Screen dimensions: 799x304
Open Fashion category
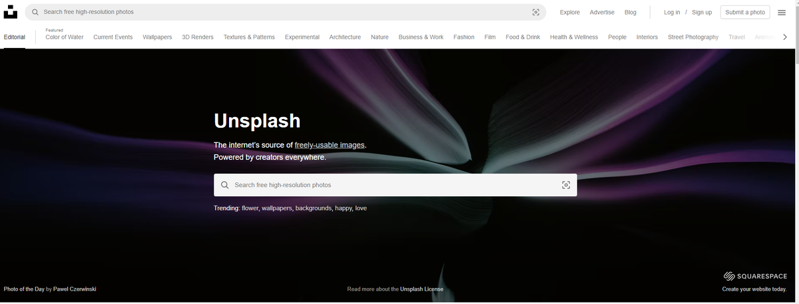pyautogui.click(x=464, y=37)
